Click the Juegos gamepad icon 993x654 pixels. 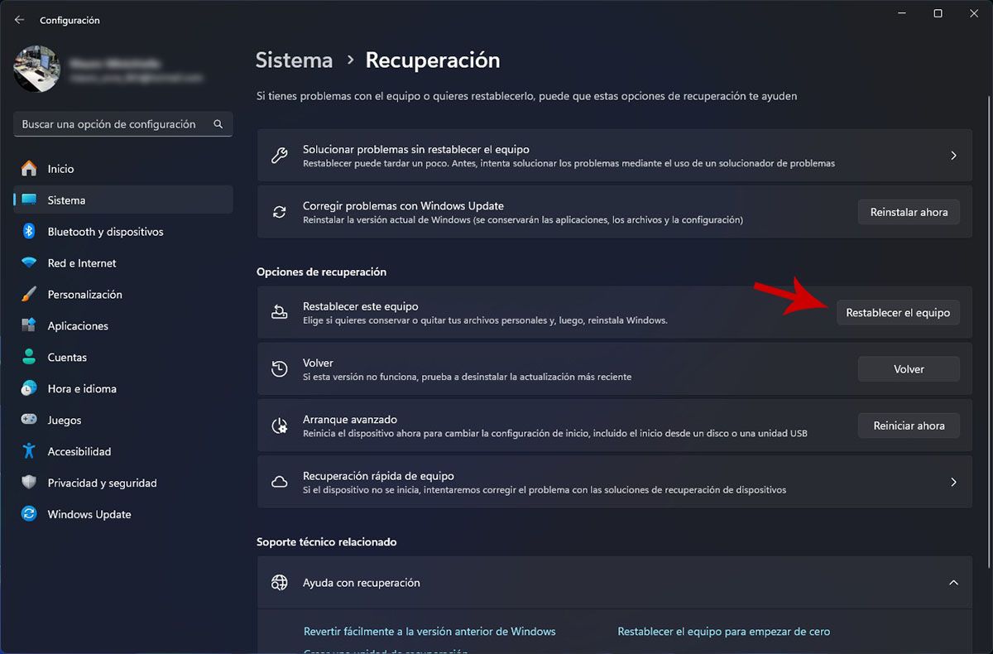click(29, 420)
